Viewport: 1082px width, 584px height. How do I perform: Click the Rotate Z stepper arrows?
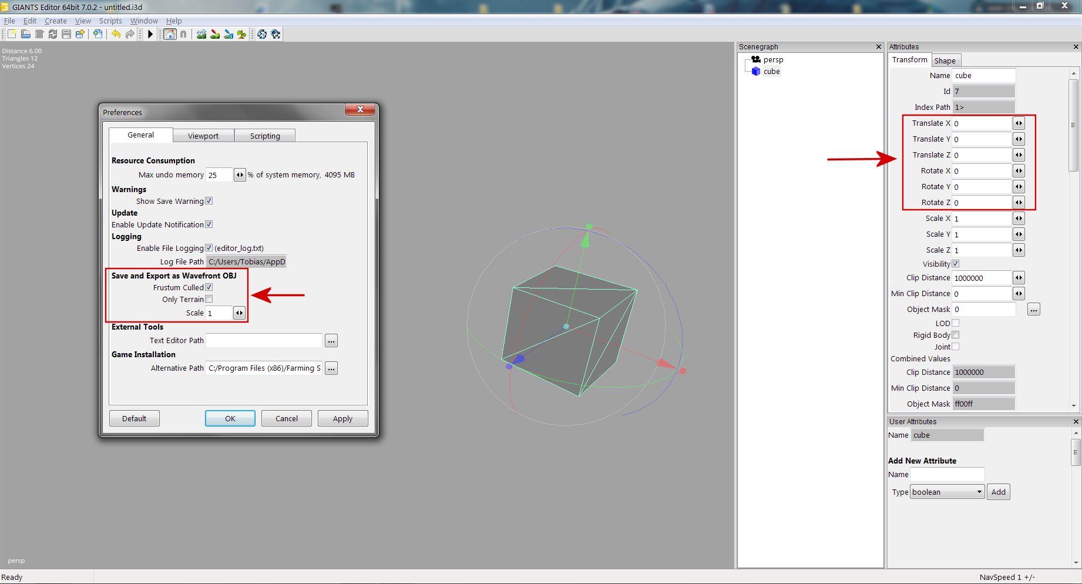tap(1019, 203)
